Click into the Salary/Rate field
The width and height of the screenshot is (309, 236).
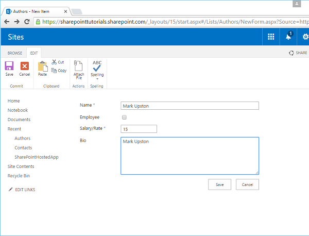(x=139, y=129)
